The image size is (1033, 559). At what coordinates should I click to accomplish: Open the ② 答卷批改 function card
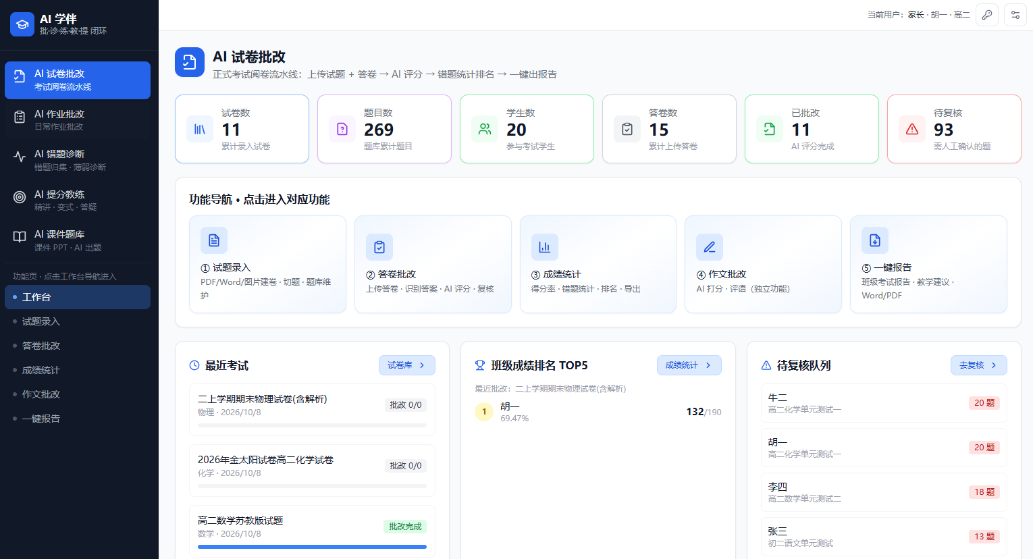(433, 265)
